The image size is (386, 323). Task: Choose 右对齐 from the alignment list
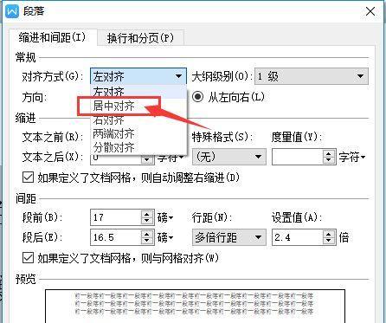(x=139, y=120)
